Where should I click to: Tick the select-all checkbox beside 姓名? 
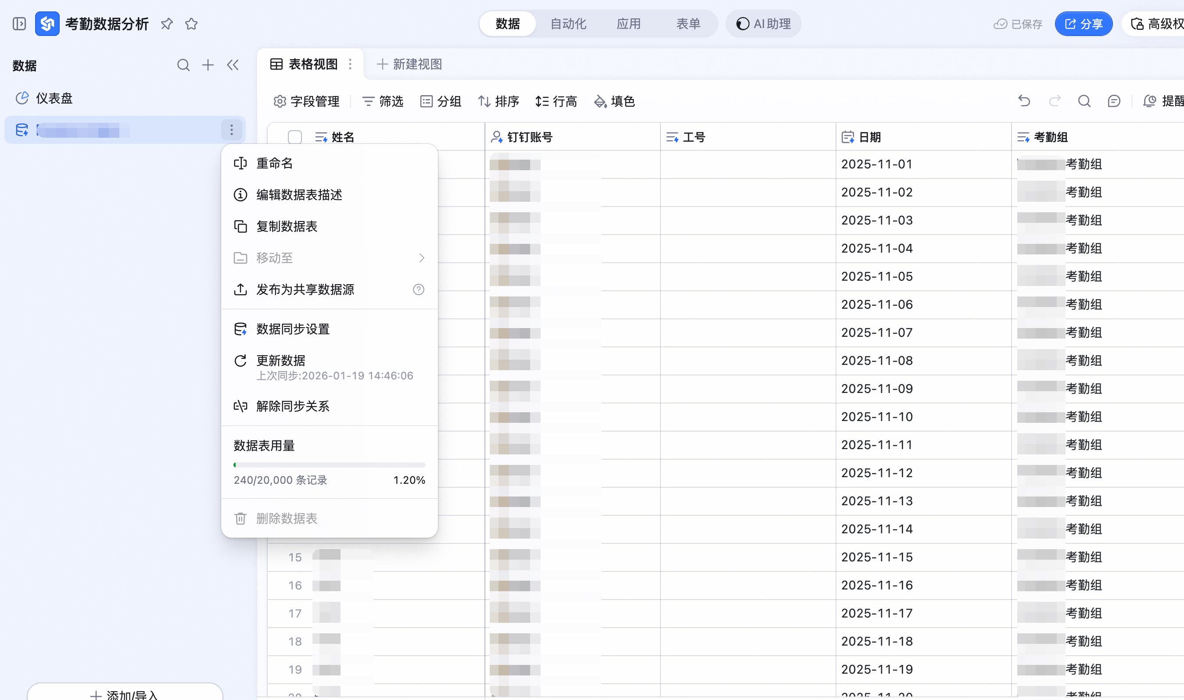[x=295, y=137]
